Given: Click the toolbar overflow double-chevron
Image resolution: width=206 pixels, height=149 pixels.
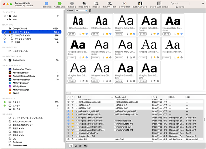Looking at the screenshot, I should [203, 3].
